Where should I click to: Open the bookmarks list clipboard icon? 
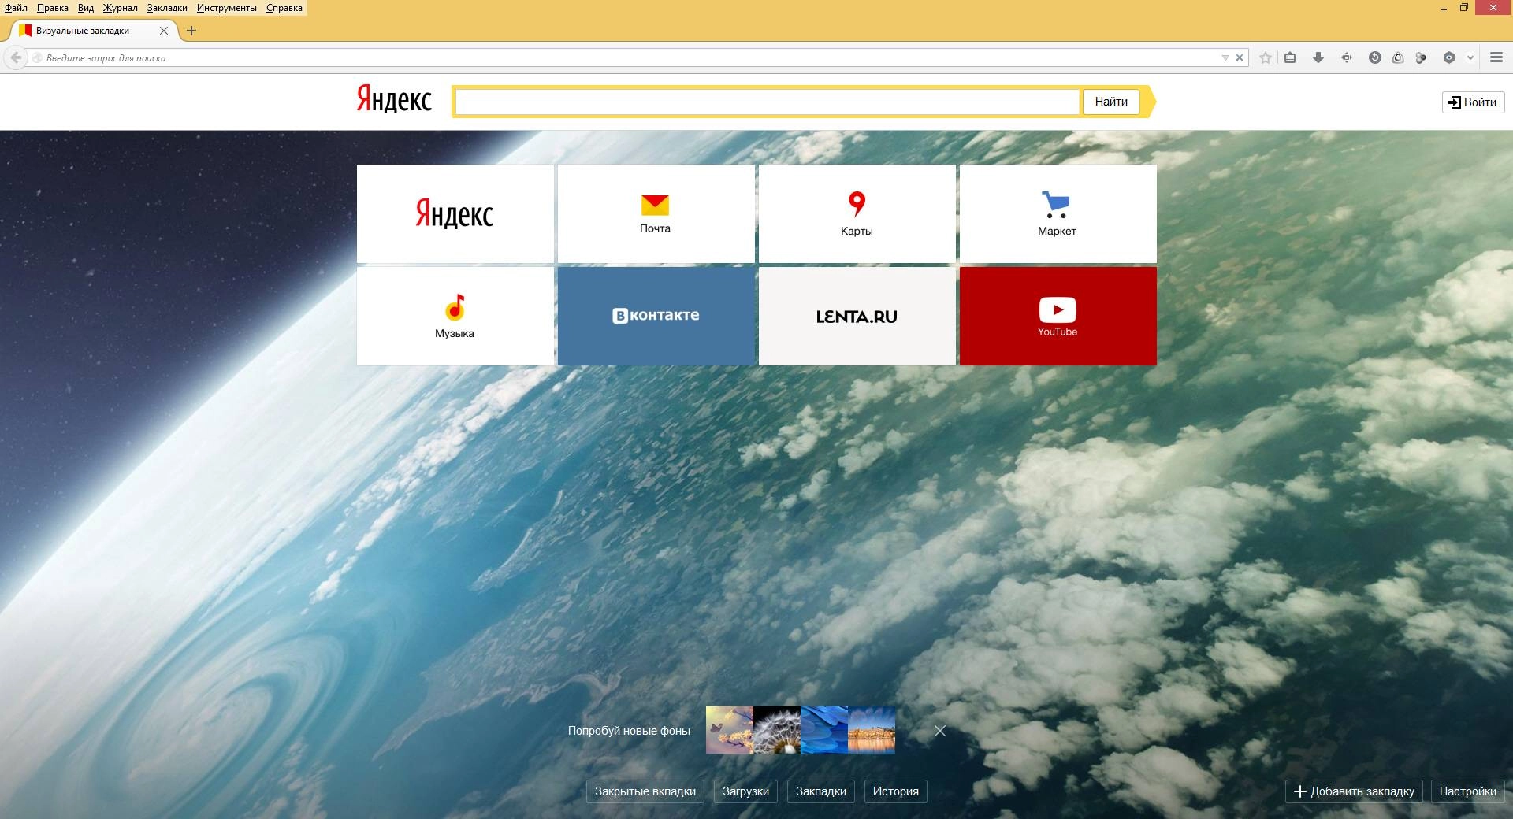click(x=1290, y=57)
